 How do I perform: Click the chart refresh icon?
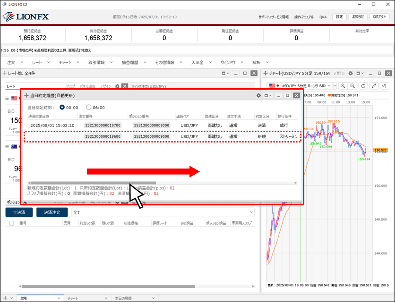[363, 86]
